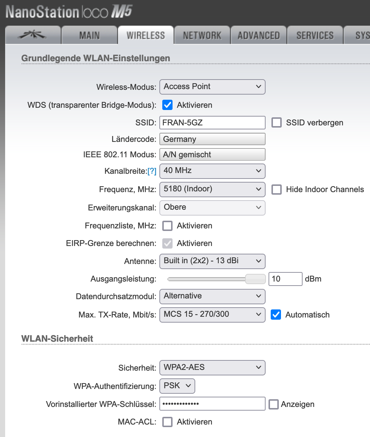Image resolution: width=370 pixels, height=437 pixels.
Task: Open the Datendurchsatzmodul dropdown
Action: (212, 296)
